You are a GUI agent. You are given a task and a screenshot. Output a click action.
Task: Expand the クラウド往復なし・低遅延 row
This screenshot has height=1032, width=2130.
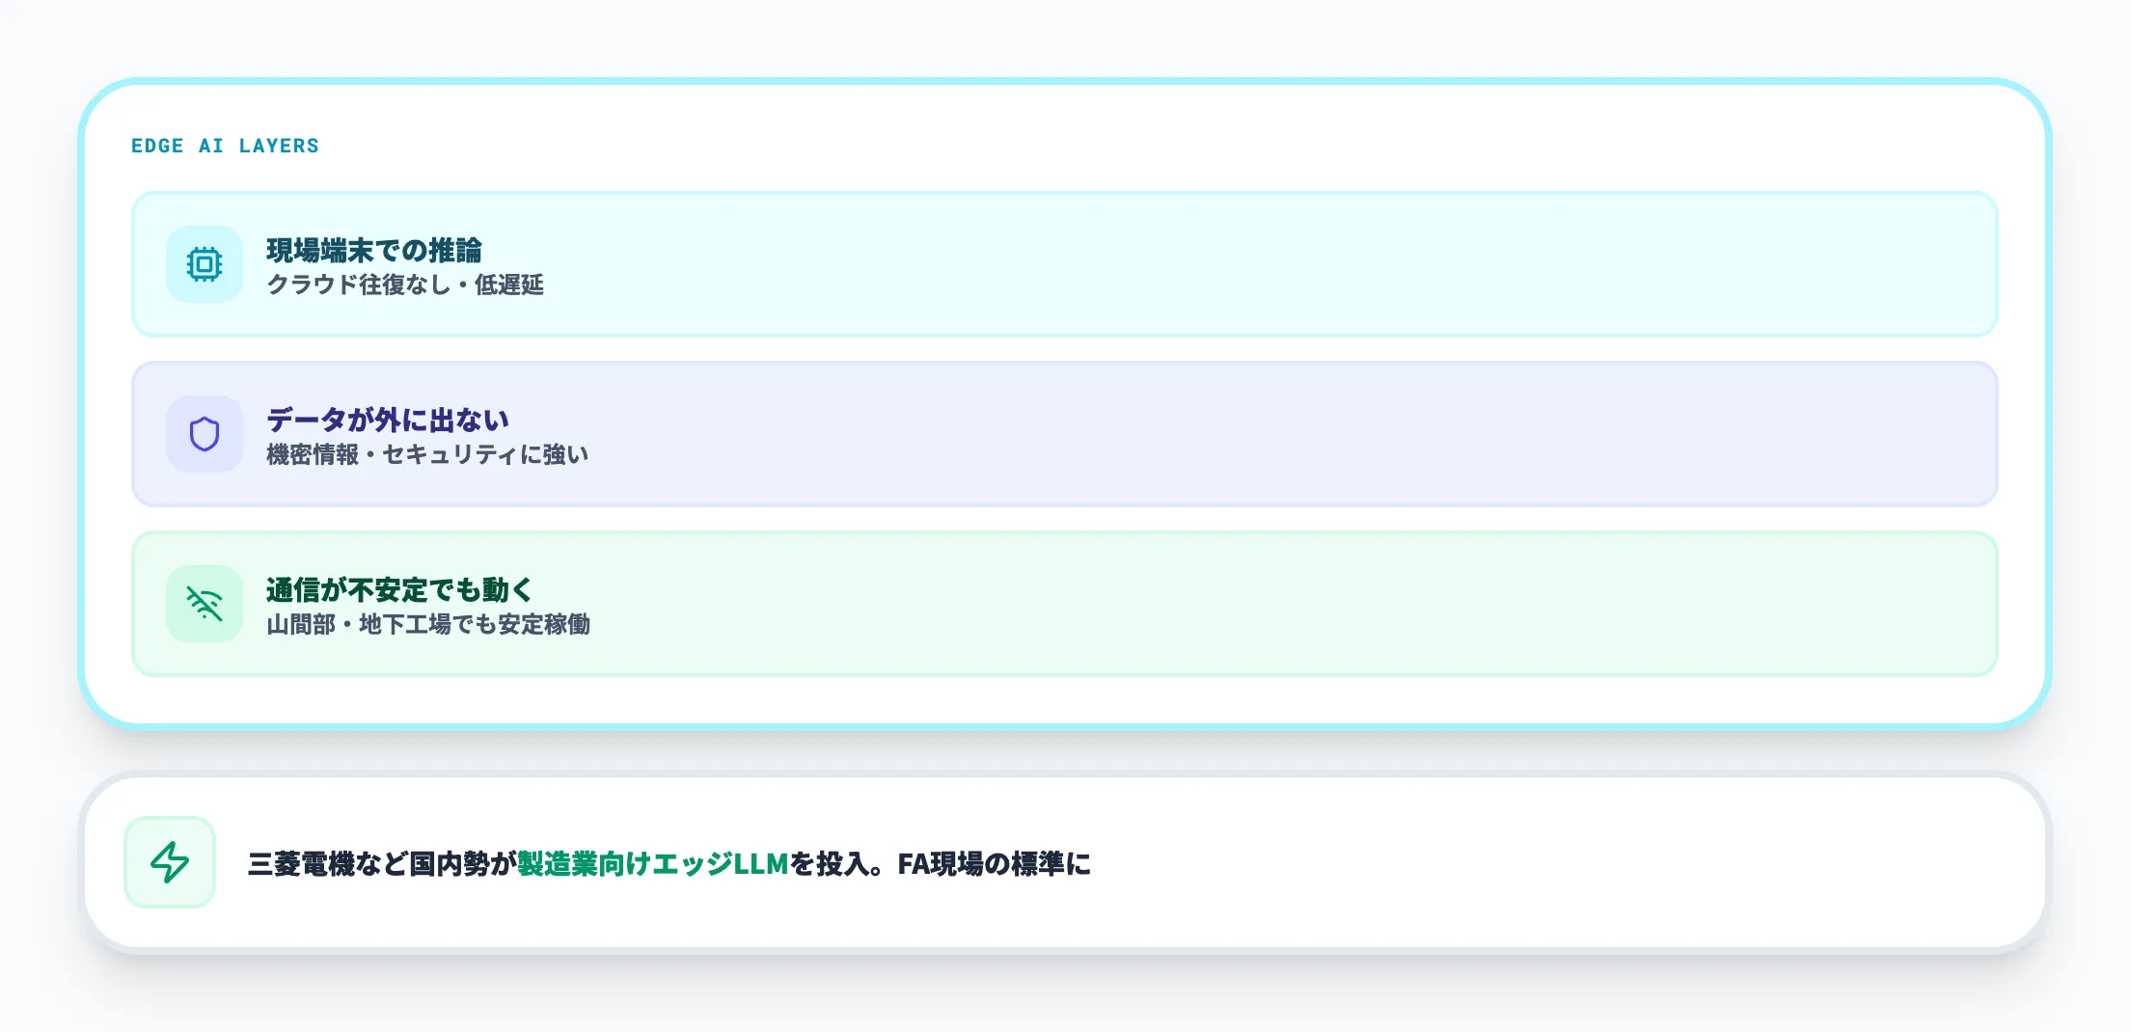[406, 285]
